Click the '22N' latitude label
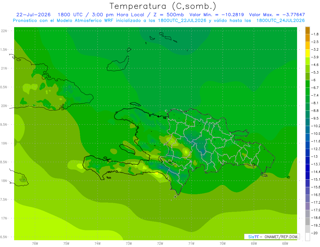The width and height of the screenshot is (320, 247). pos(4,31)
